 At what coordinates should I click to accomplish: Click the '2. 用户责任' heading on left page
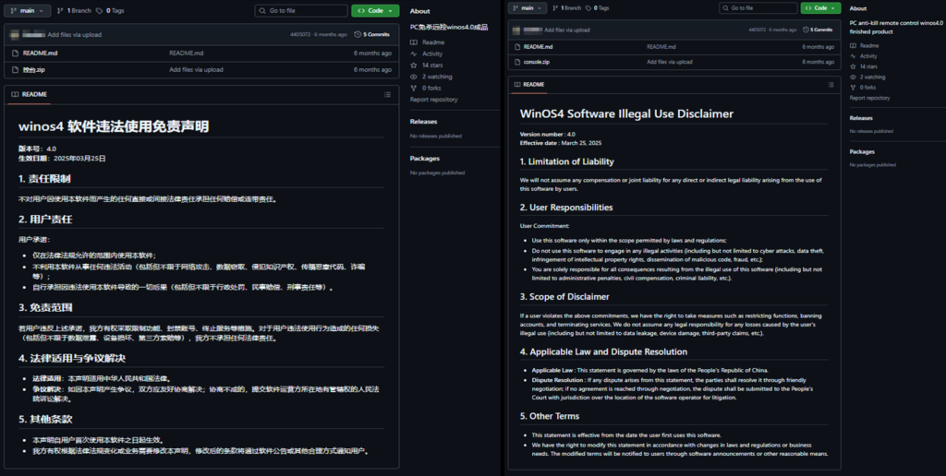click(x=45, y=220)
